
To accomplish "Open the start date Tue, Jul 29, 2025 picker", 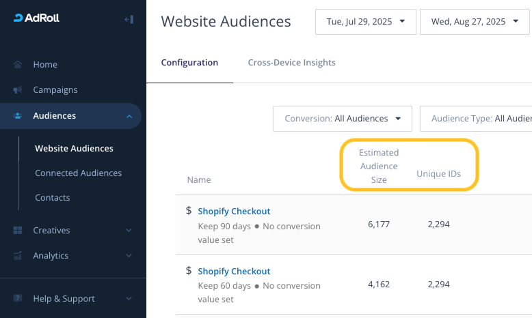I will tap(365, 22).
